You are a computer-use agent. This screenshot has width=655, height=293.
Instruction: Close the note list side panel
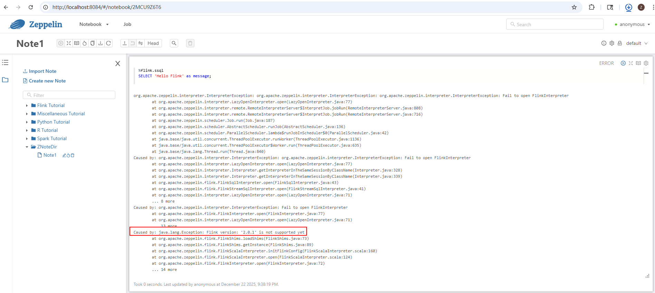pyautogui.click(x=118, y=64)
